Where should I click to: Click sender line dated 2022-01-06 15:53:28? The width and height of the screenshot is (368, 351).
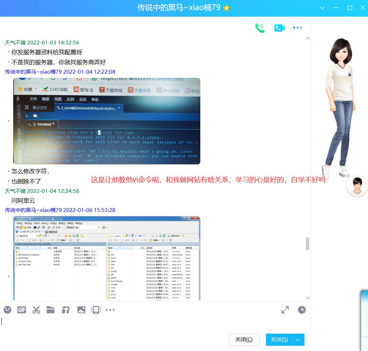60,210
